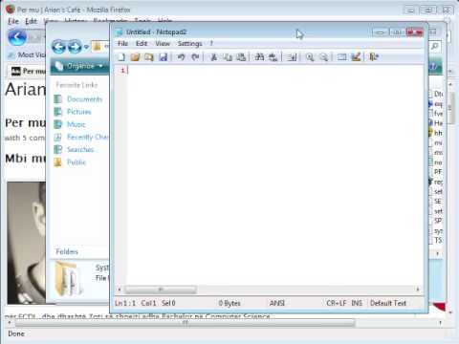The width and height of the screenshot is (459, 344).
Task: Click inside the Notepad2 text editing area
Action: (275, 175)
